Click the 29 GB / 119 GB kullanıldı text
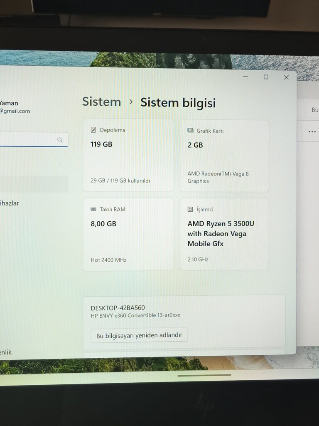Image resolution: width=319 pixels, height=426 pixels. pyautogui.click(x=120, y=181)
